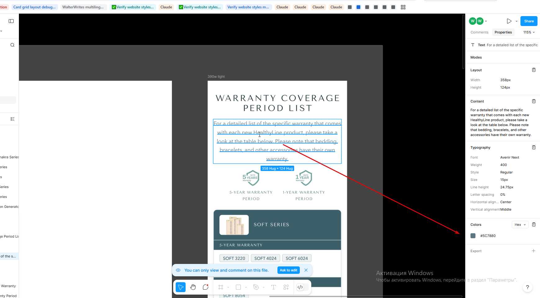
Task: Select the Frame tool
Action: [x=221, y=287]
